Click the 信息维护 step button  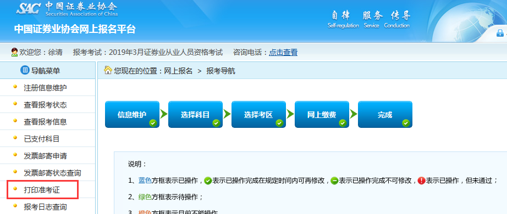click(132, 115)
